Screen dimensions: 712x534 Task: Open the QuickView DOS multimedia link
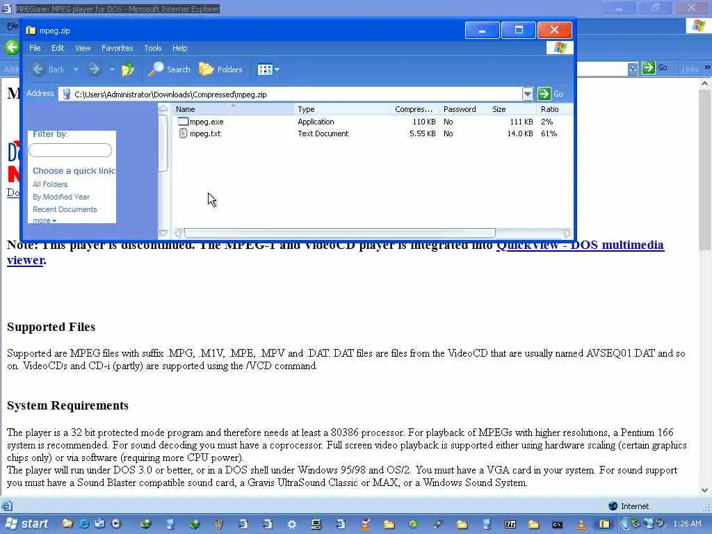point(580,245)
